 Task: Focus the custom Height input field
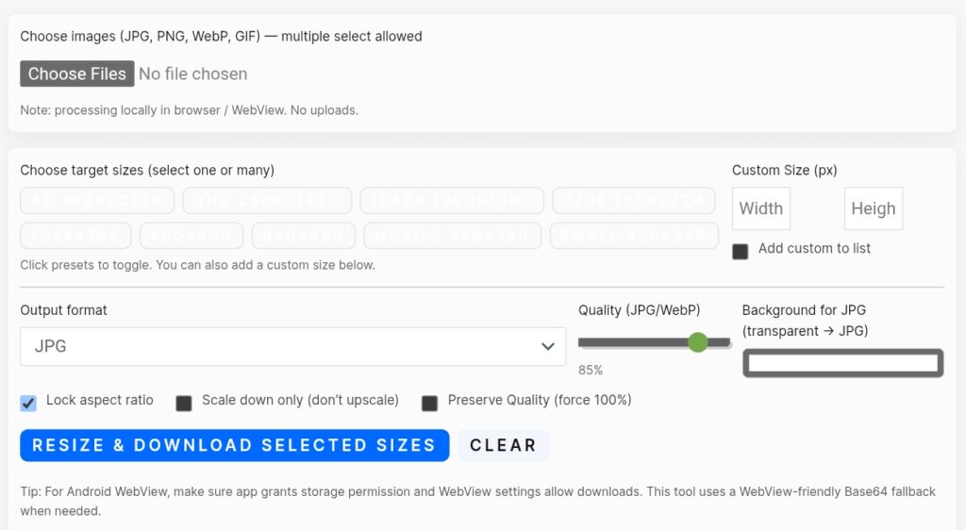pyautogui.click(x=873, y=209)
